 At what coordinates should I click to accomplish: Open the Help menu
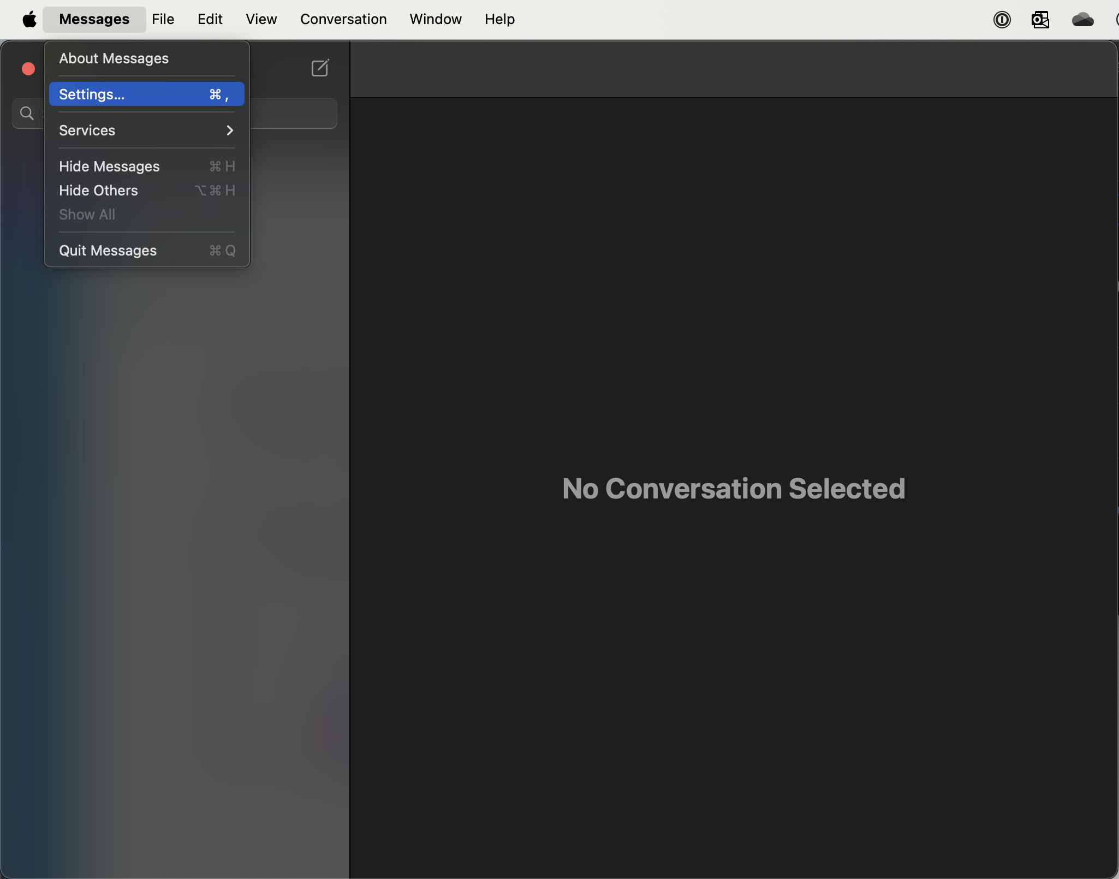tap(499, 19)
